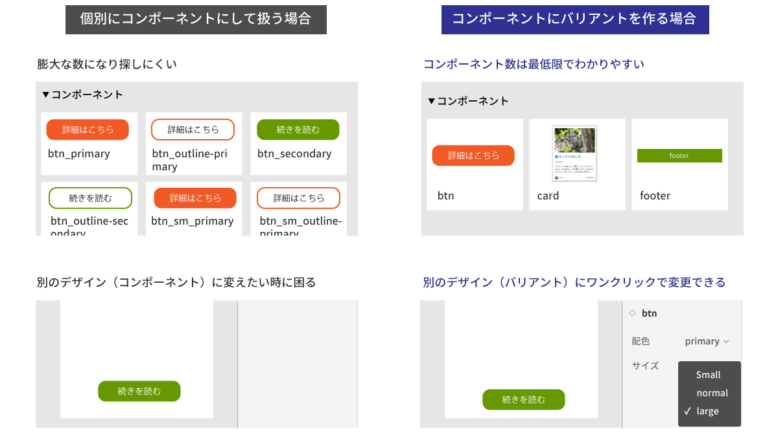Click the card component thumbnail image
The width and height of the screenshot is (778, 437).
click(575, 153)
